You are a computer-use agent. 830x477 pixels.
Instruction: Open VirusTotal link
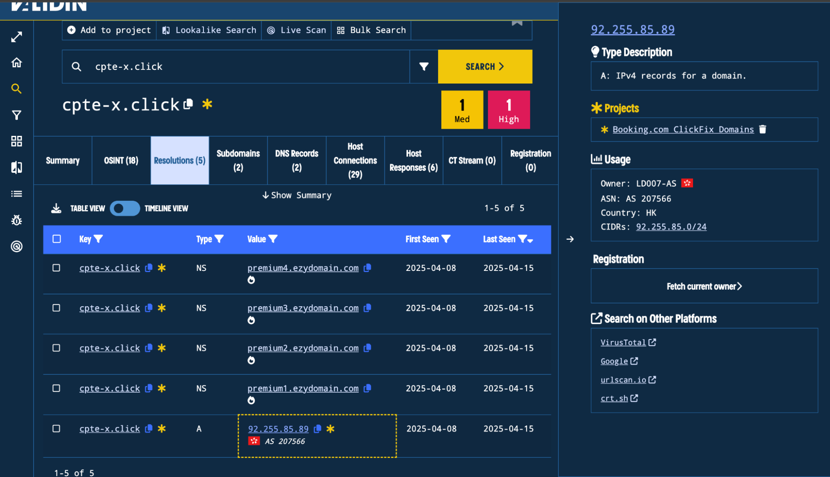click(628, 342)
